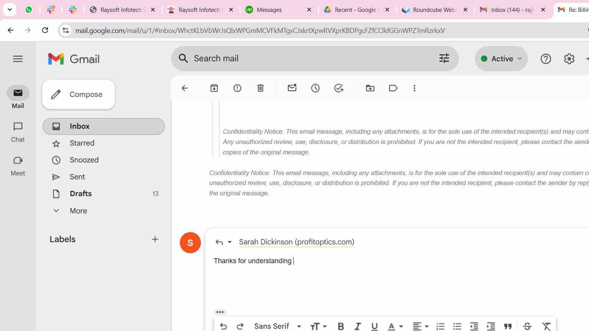The image size is (589, 331).
Task: Insert a numbered list
Action: [440, 326]
